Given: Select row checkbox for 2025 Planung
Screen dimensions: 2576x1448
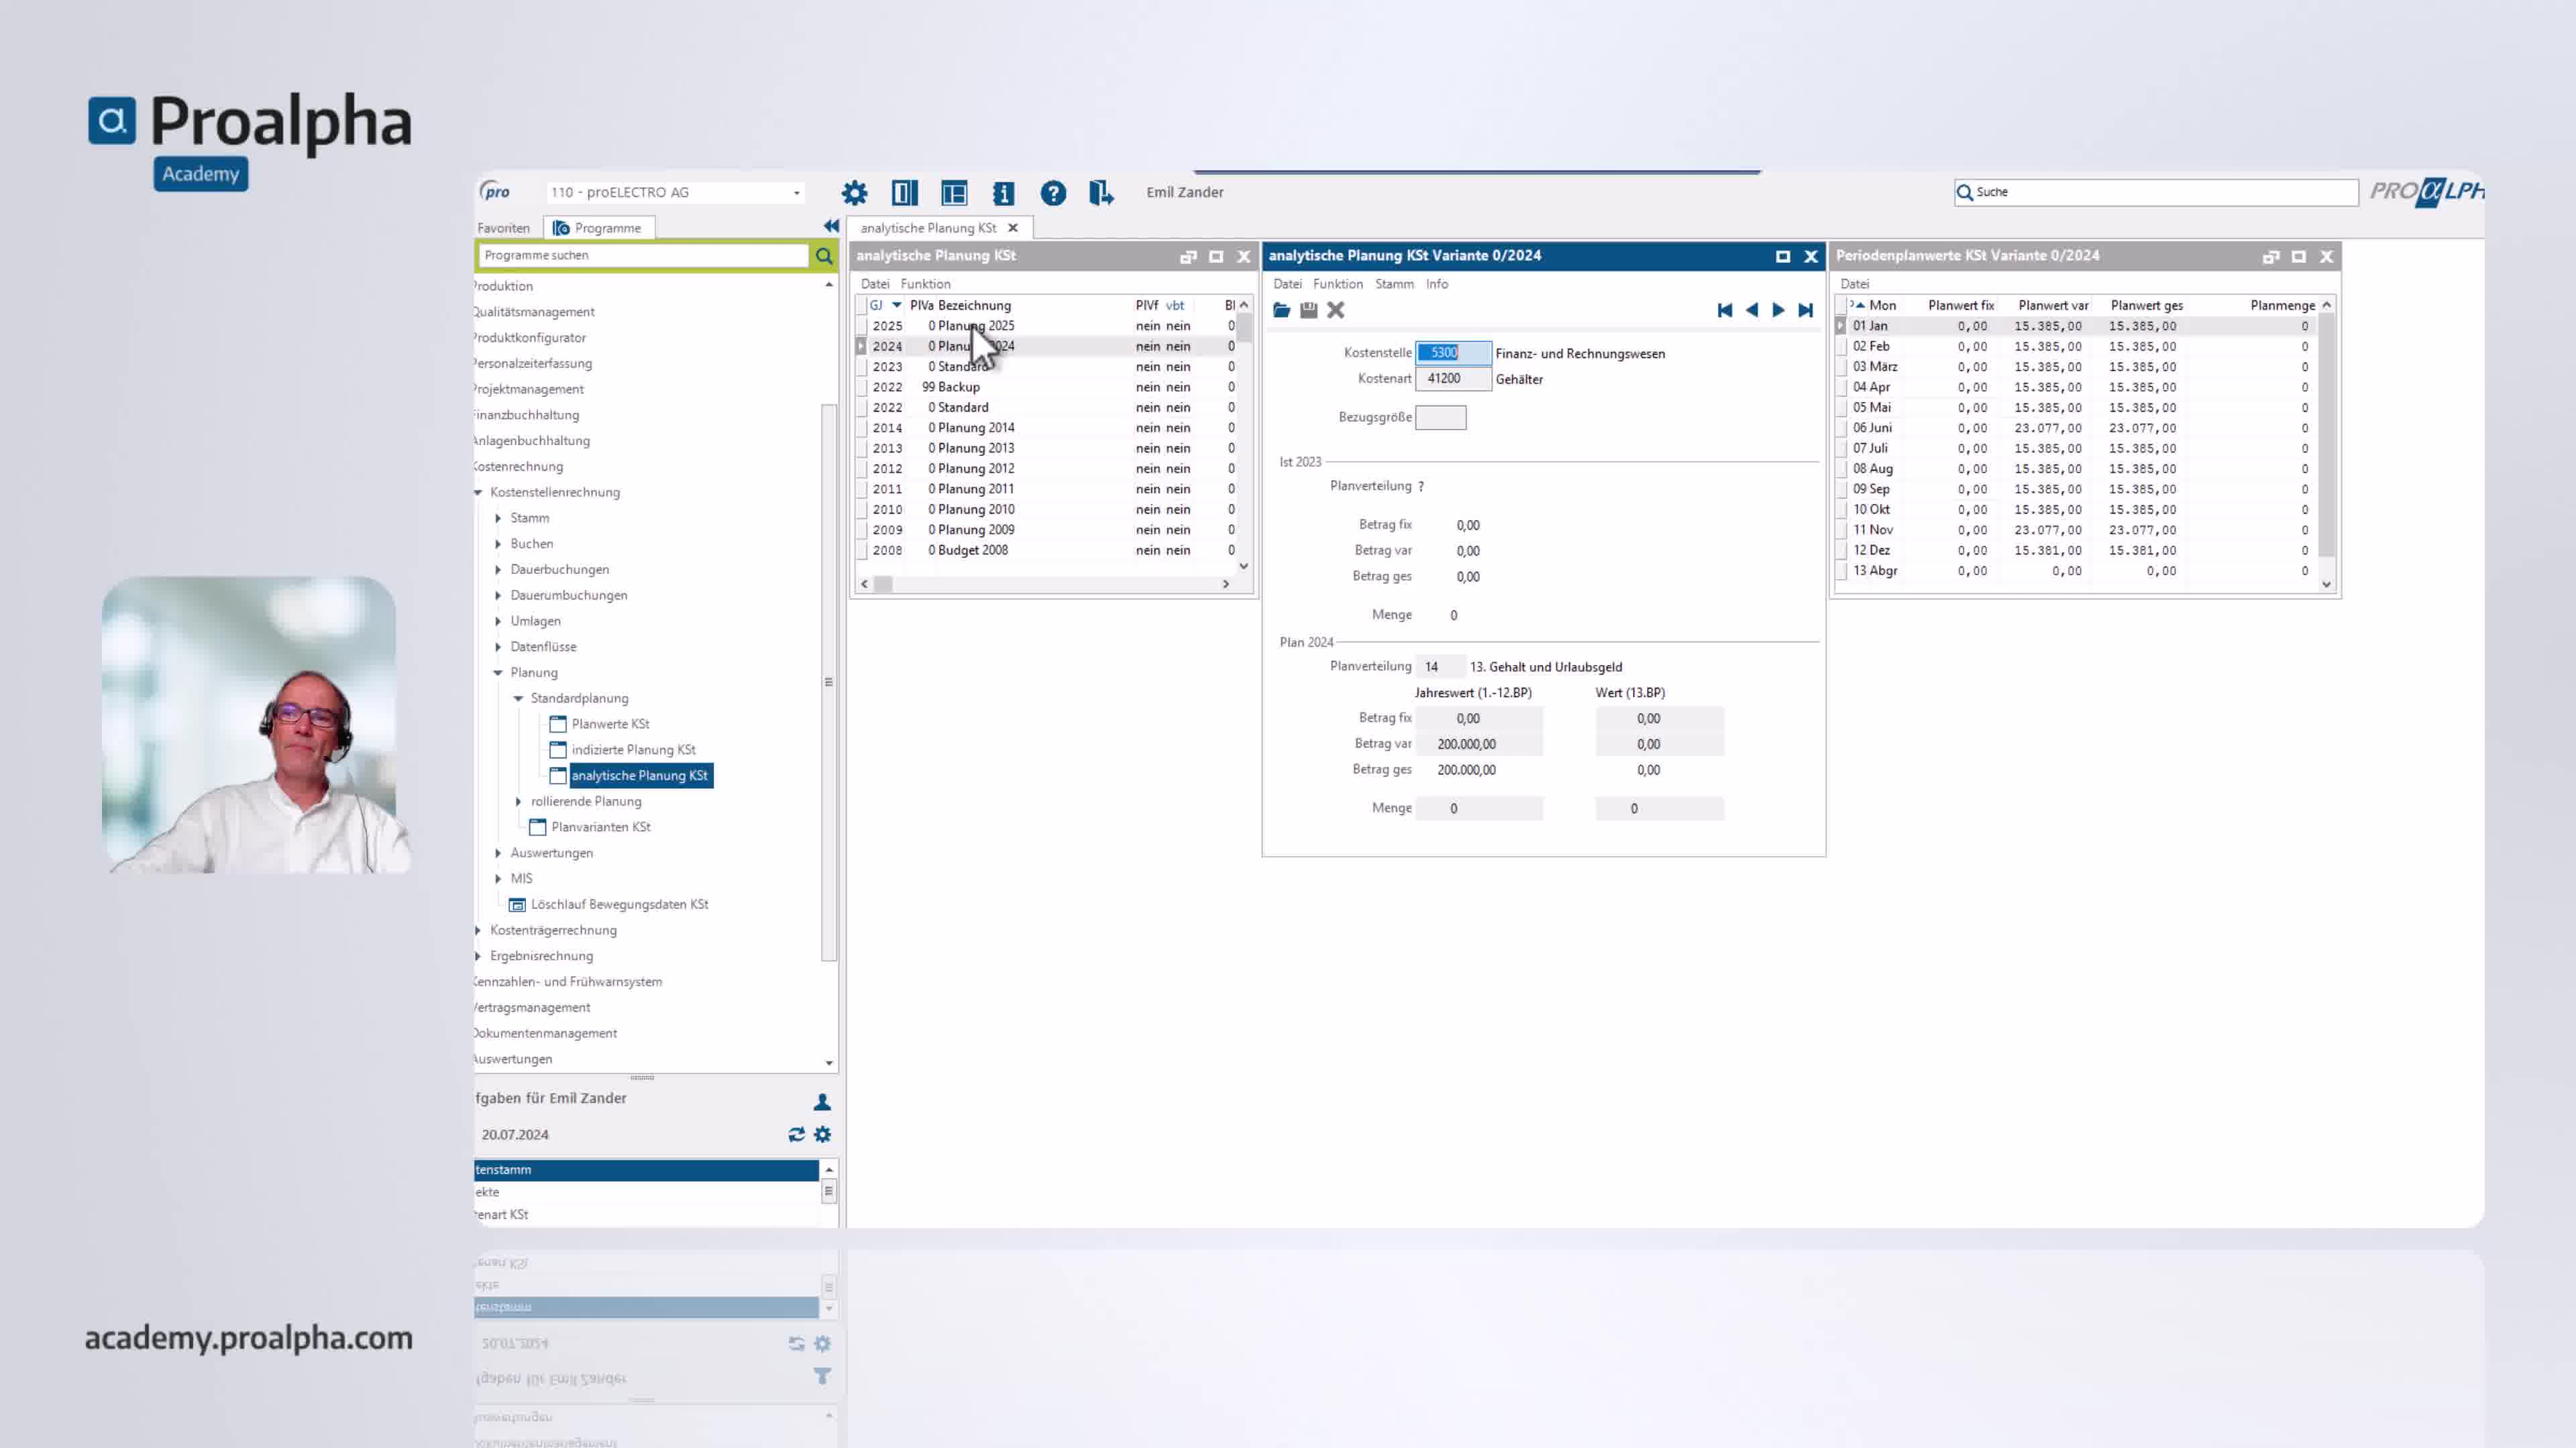Looking at the screenshot, I should (x=861, y=326).
